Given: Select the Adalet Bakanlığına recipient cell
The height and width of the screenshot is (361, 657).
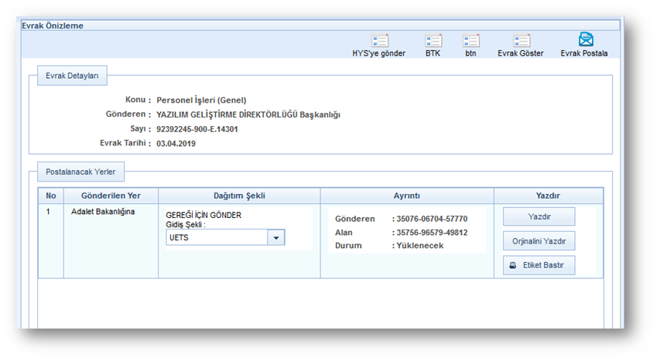Looking at the screenshot, I should coord(102,212).
